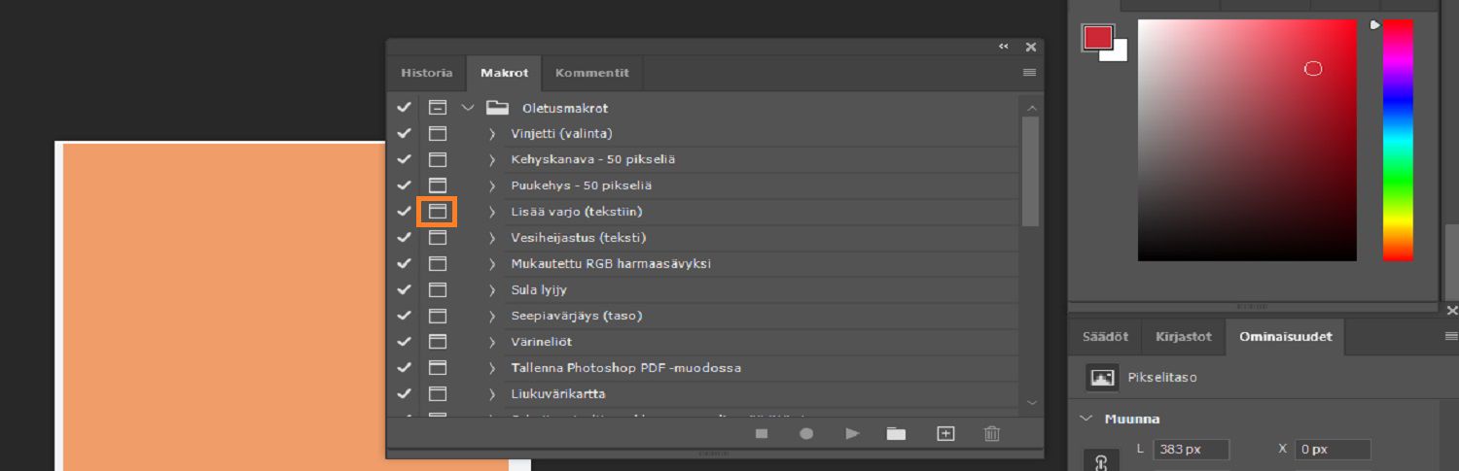Click the white background color swatch

pos(1120,53)
